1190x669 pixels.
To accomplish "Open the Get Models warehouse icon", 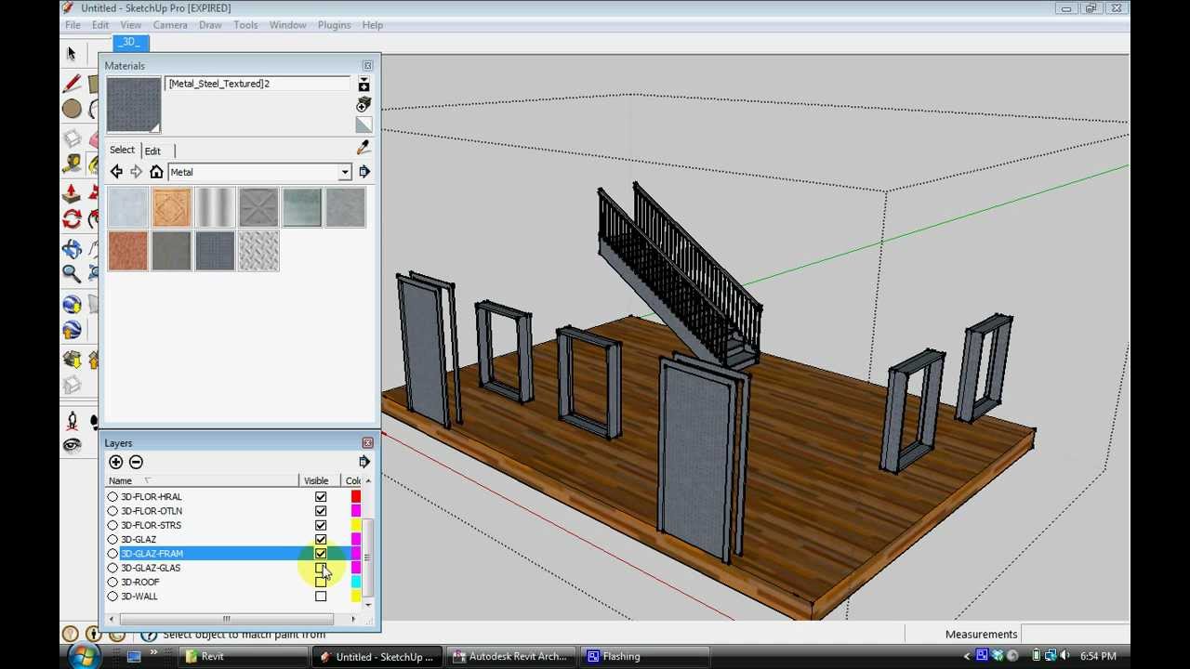I will 72,360.
